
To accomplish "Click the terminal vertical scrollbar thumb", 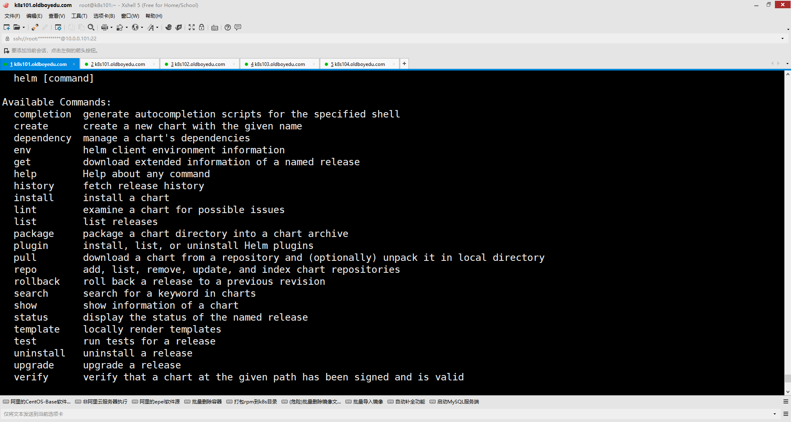I will point(787,378).
